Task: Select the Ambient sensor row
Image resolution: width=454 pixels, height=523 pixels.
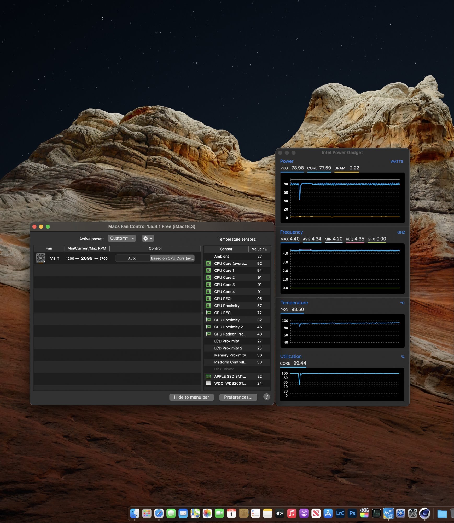Action: pos(237,256)
